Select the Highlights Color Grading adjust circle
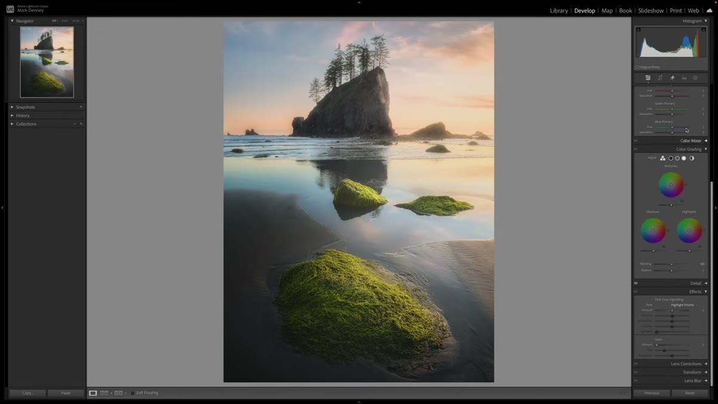 (x=684, y=158)
